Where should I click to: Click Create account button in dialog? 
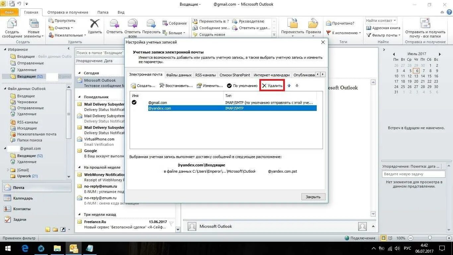[x=143, y=86]
